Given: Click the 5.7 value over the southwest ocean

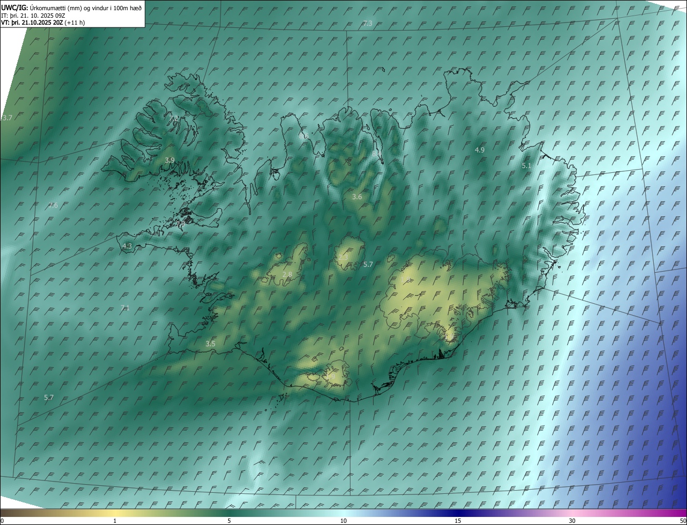Looking at the screenshot, I should pos(49,397).
